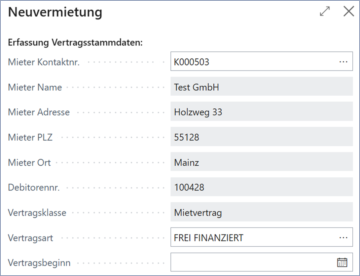This screenshot has width=360, height=276.
Task: Click the Mieter Kontaktnr. field label
Action: [43, 62]
